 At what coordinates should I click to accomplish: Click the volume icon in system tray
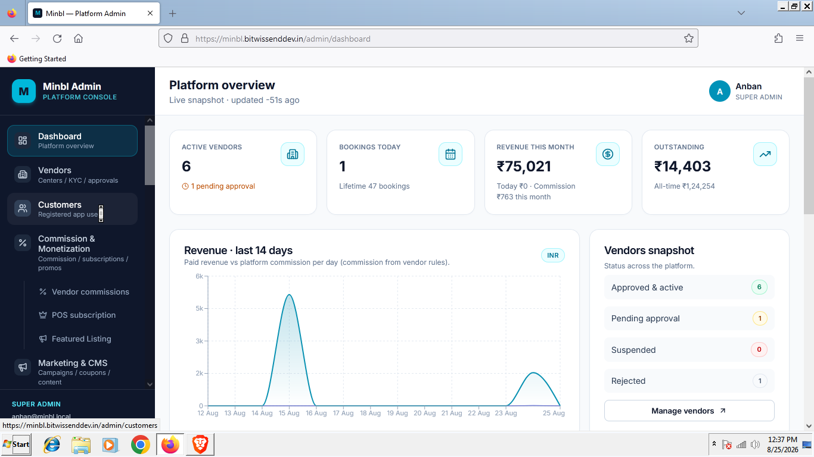coord(756,445)
